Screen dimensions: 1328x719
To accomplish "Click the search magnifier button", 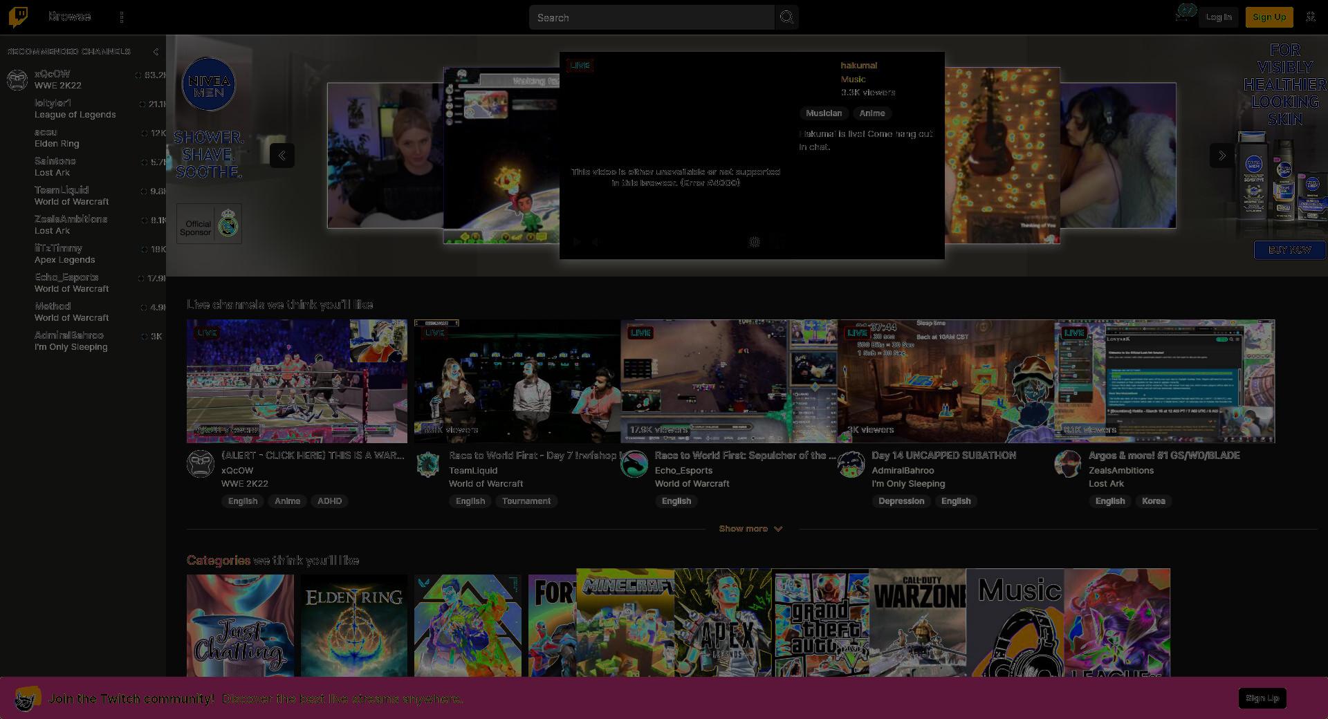I will 786,17.
